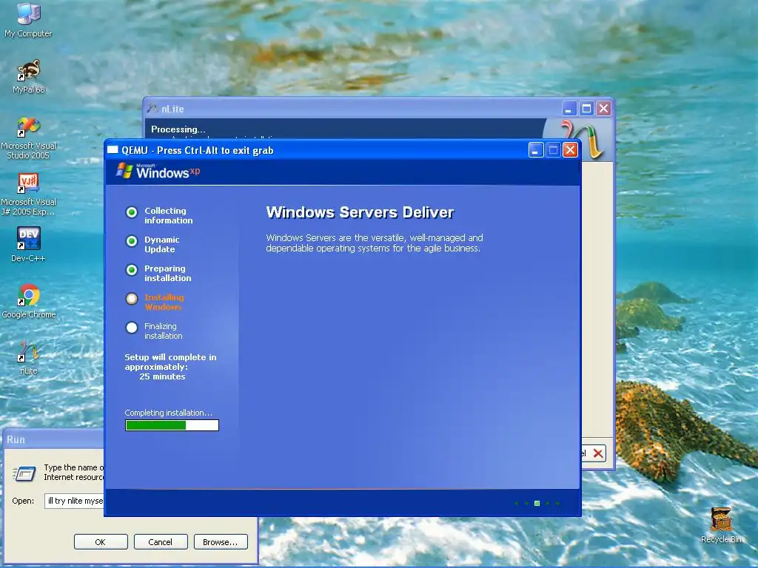758x568 pixels.
Task: Minimize the nLite window
Action: [569, 109]
